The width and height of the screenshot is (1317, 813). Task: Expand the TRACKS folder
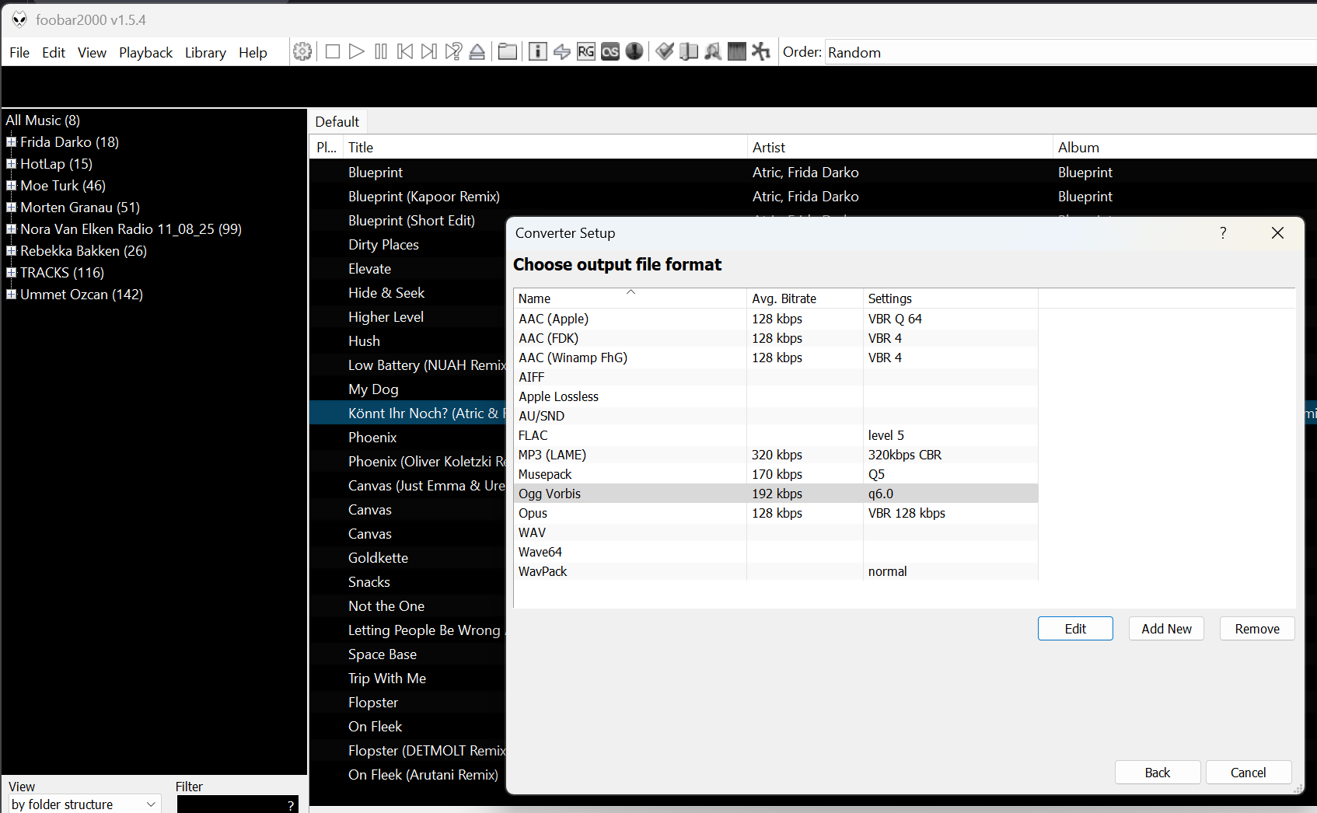pyautogui.click(x=12, y=273)
